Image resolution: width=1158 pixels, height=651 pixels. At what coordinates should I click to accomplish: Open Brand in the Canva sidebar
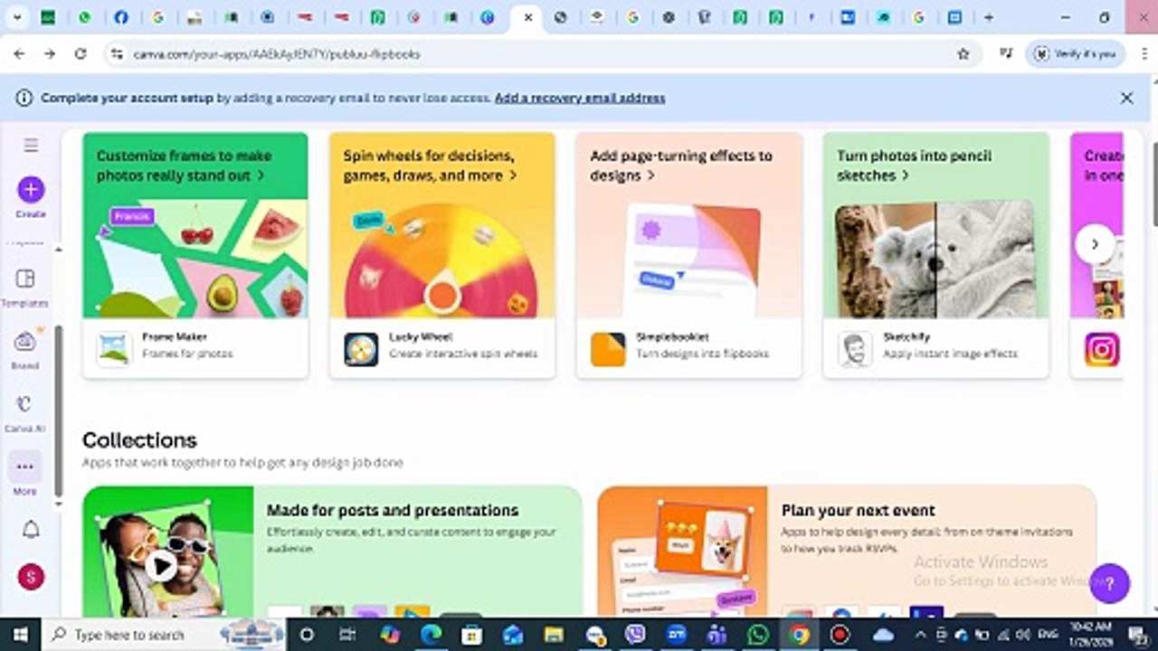[x=25, y=350]
